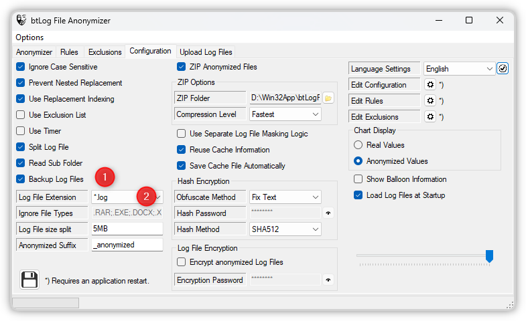Reveal the Hash Password with eye icon
Viewport: 526px width, 321px height.
[x=328, y=213]
